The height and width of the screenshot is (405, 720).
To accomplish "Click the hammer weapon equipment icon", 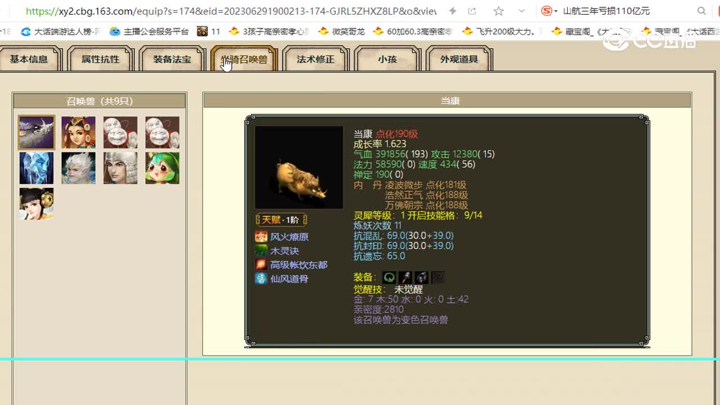I will (406, 277).
